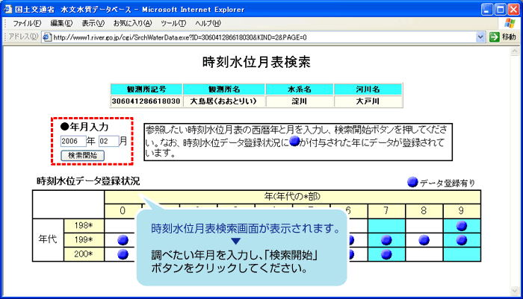The image size is (523, 299).
Task: Click the month input field showing 02
Action: click(108, 141)
